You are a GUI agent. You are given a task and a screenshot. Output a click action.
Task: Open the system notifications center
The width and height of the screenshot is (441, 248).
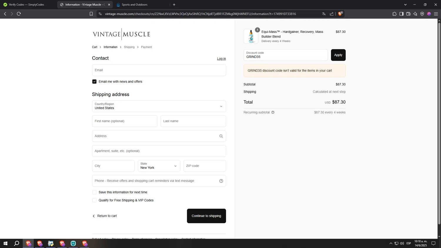click(x=433, y=243)
